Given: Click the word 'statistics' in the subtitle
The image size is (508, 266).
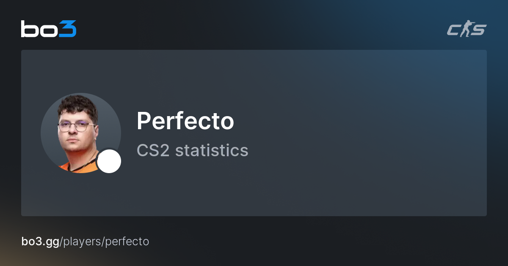Looking at the screenshot, I should tap(212, 150).
